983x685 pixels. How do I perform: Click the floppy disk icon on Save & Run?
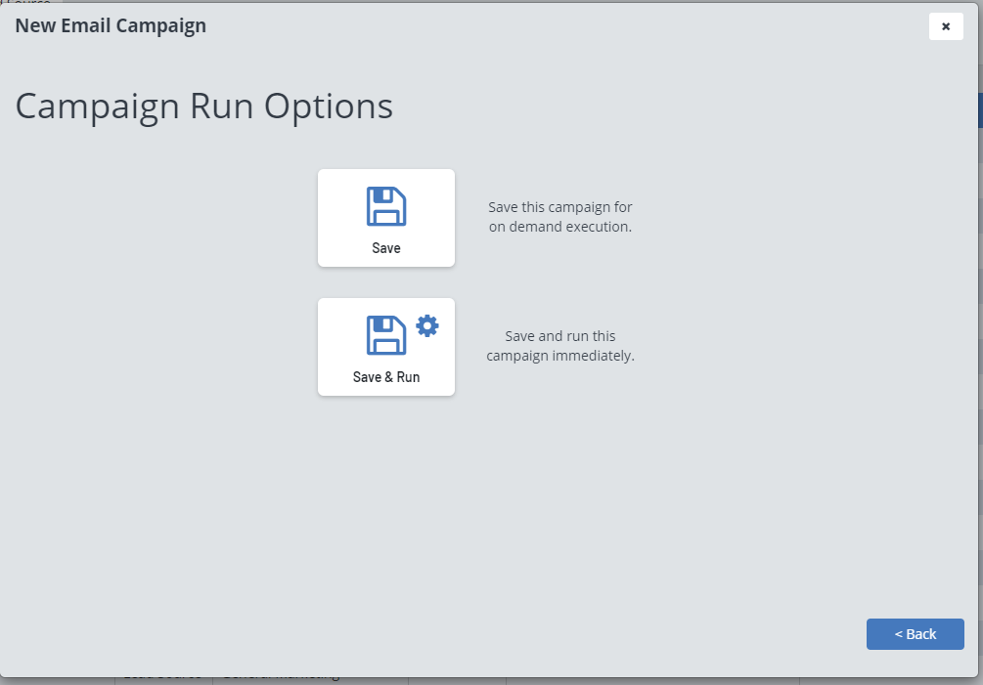click(x=386, y=335)
